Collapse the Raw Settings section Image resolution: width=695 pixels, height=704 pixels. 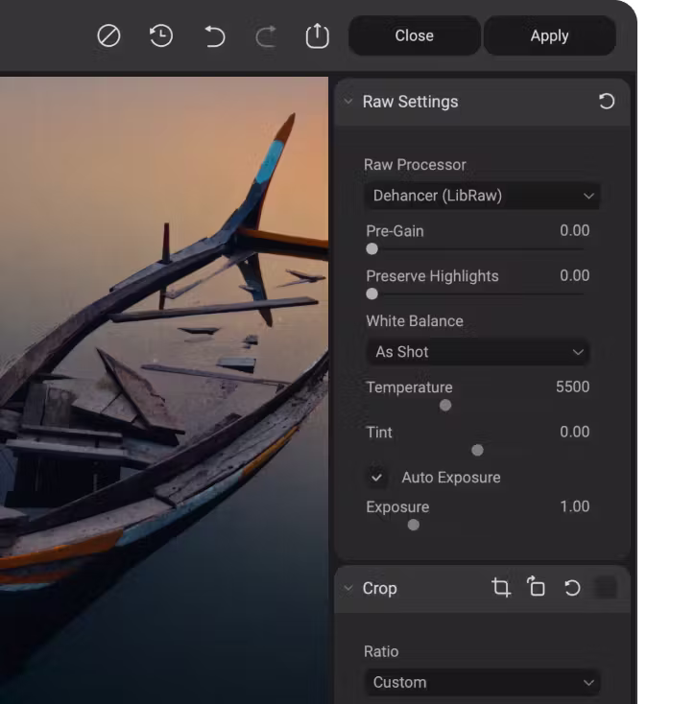coord(348,102)
